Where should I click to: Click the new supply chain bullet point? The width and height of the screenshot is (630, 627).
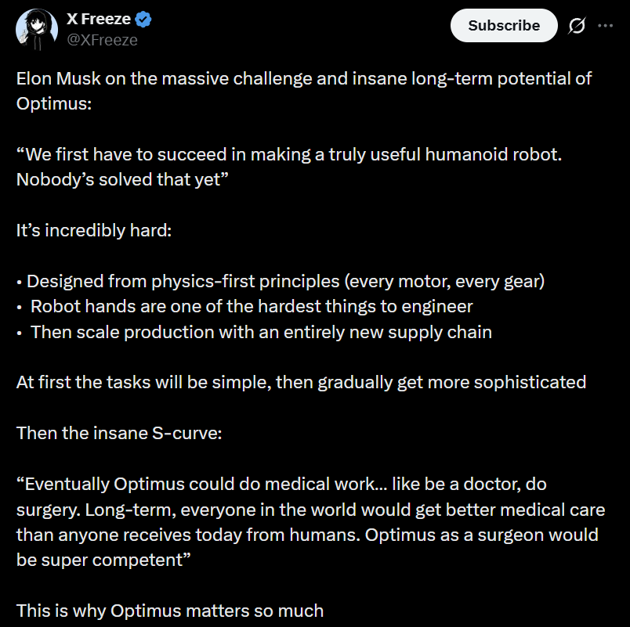click(x=260, y=332)
